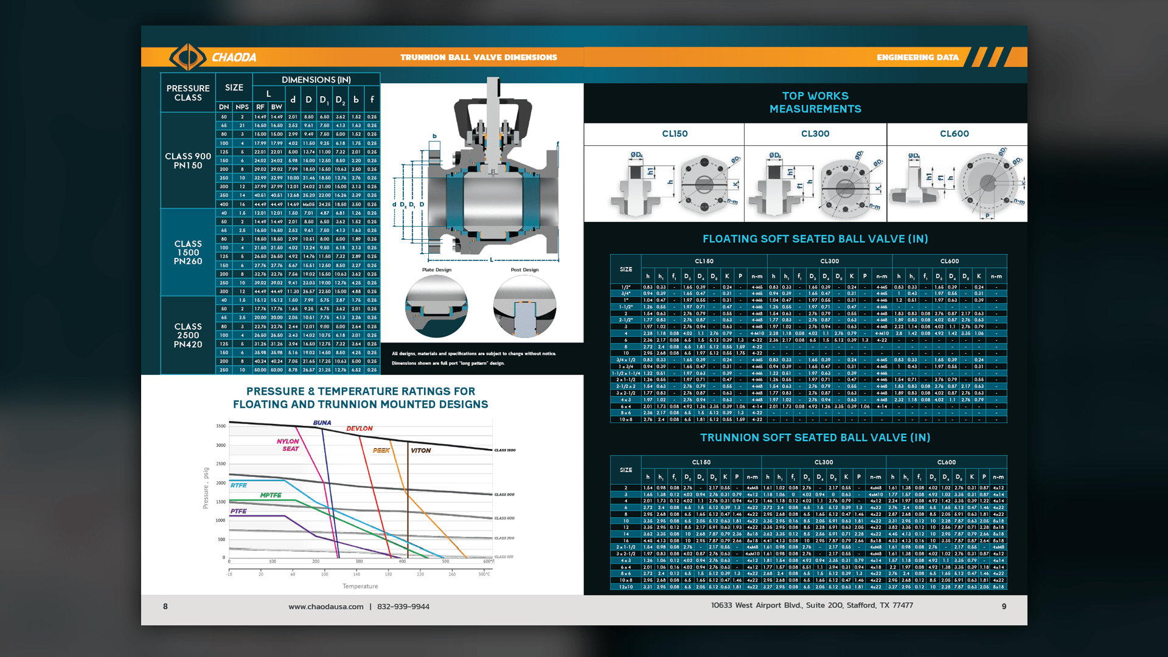Click the BUNA label on pressure chart
Screen dimensions: 1168x657
[322, 423]
